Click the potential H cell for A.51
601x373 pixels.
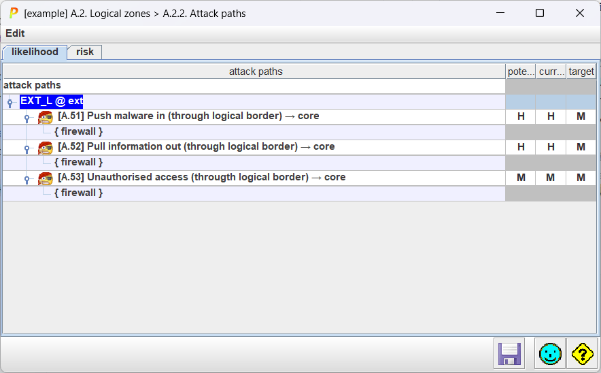[521, 116]
